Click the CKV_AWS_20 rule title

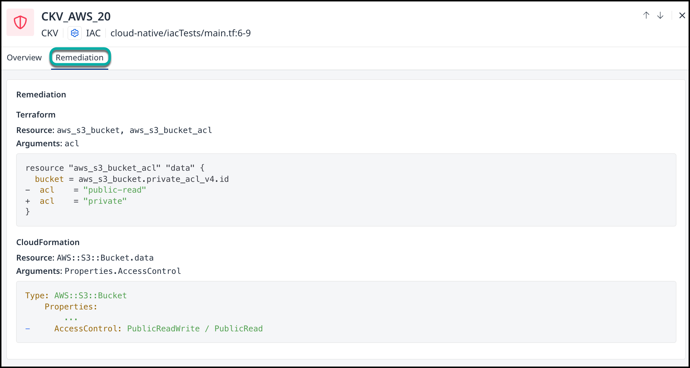(76, 16)
